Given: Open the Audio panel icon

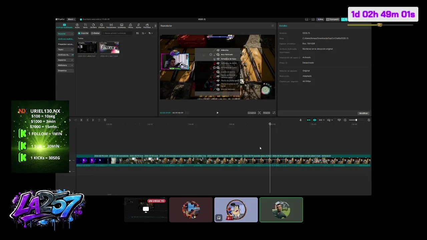Looking at the screenshot, I should point(77,26).
